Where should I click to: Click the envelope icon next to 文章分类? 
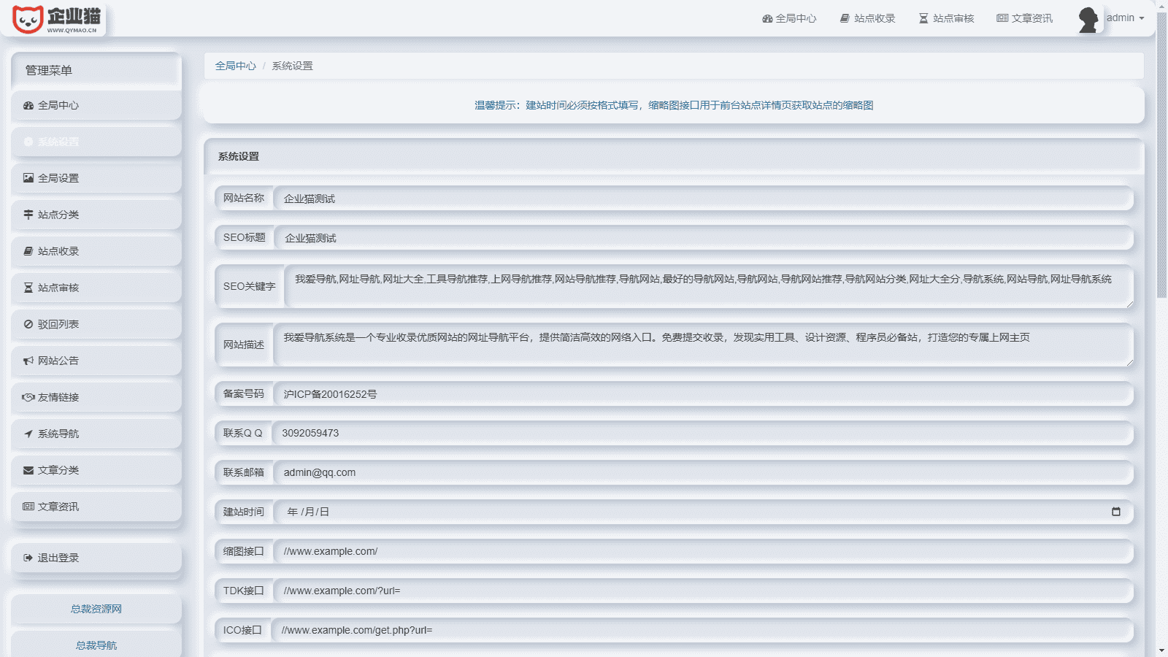(28, 470)
